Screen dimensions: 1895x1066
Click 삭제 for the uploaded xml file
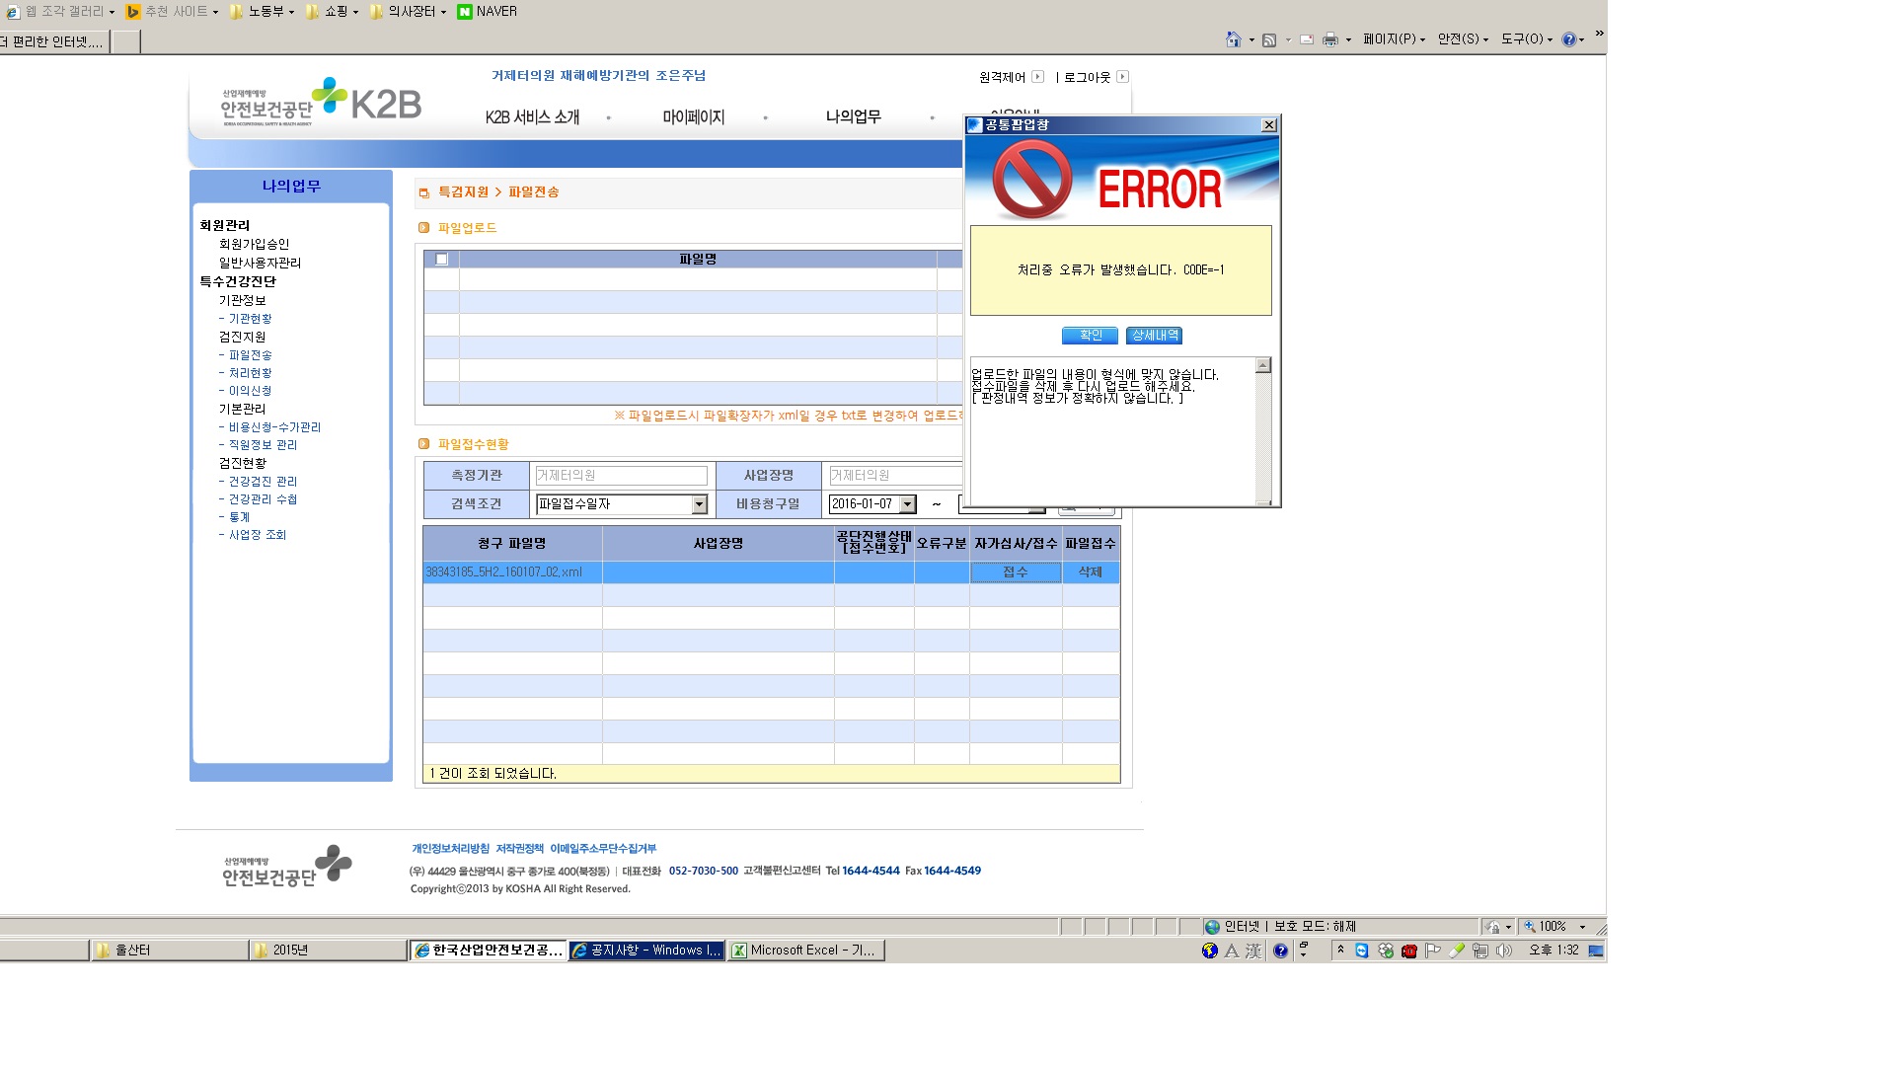tap(1090, 572)
